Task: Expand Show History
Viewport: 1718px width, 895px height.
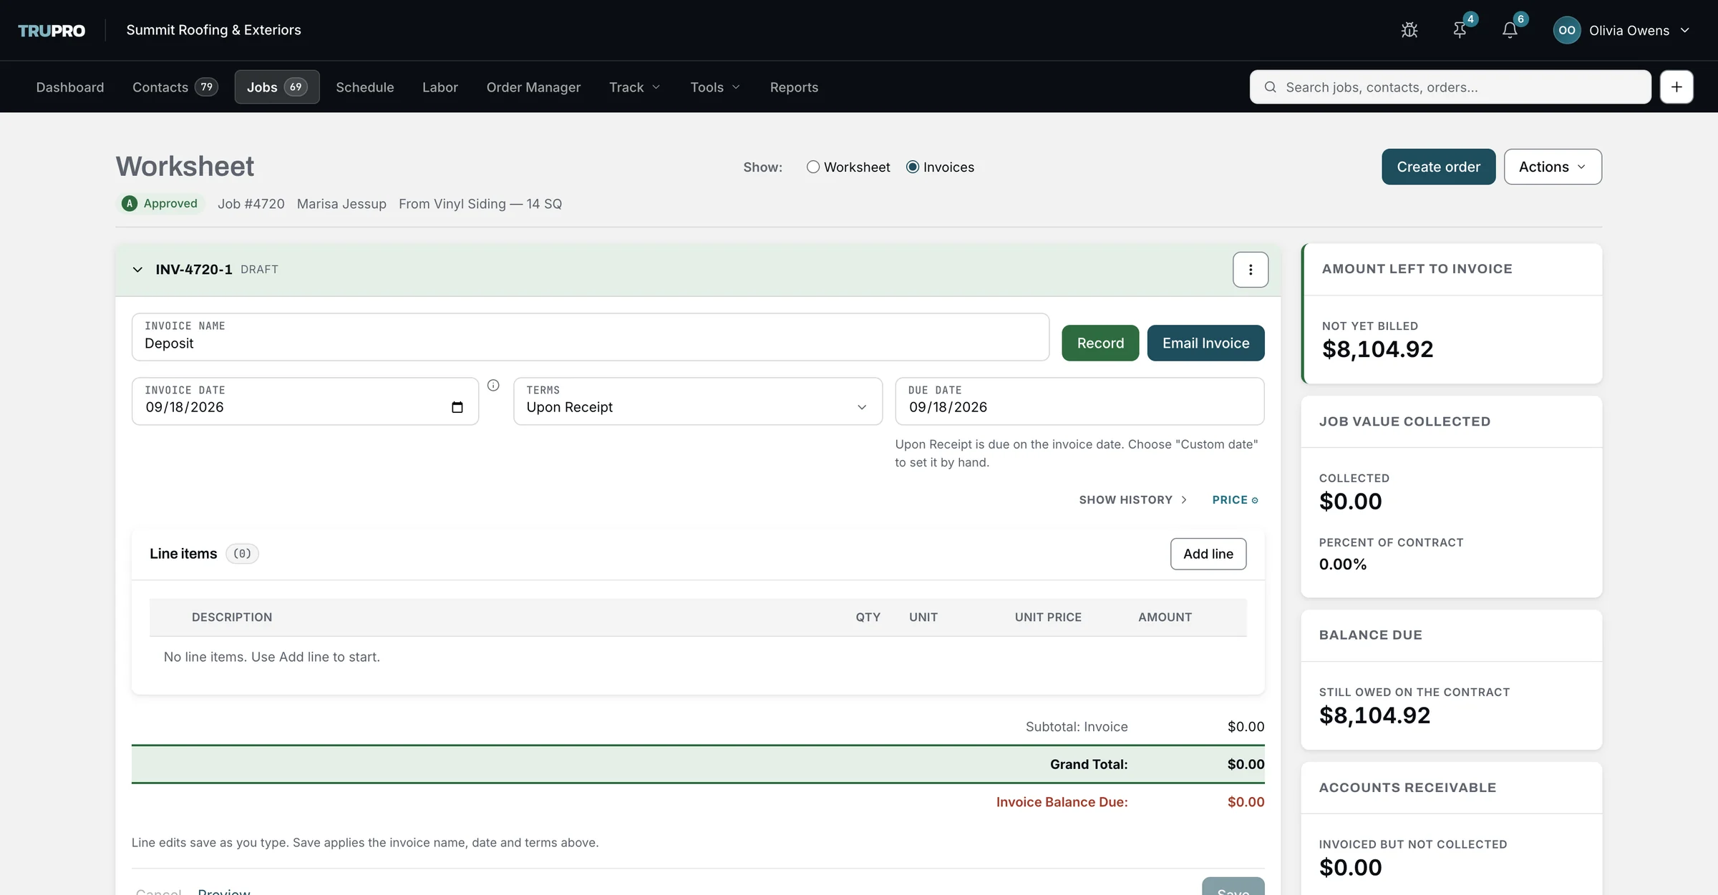Action: (1133, 499)
